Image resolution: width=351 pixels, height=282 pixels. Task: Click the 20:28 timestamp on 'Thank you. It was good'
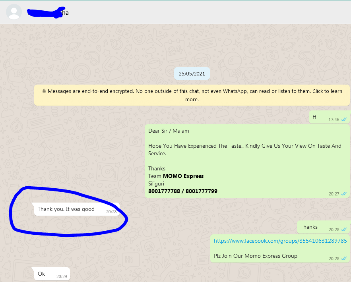[x=111, y=212]
